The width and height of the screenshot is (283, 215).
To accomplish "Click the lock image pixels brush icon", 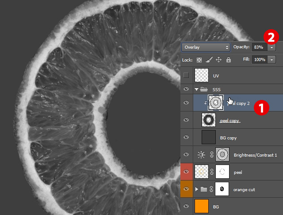I will pyautogui.click(x=209, y=60).
